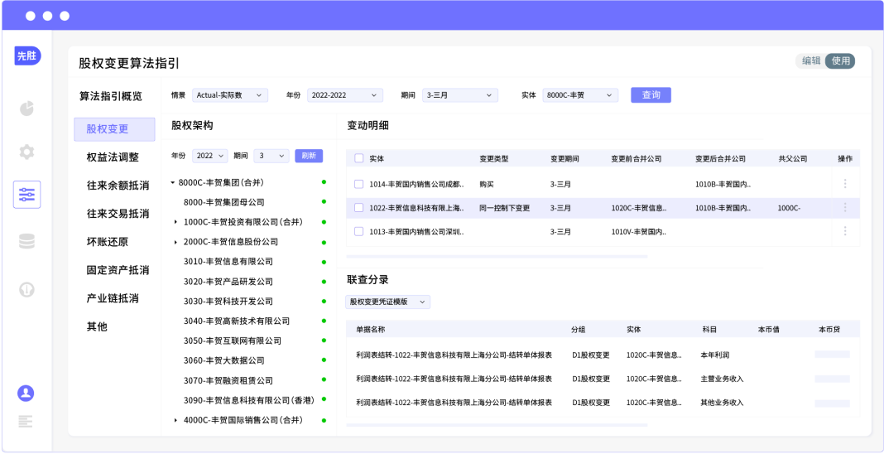Expand the 1000C-丰贸投资有限公司(合并) tree node
Screen dimensions: 884x454
(175, 222)
